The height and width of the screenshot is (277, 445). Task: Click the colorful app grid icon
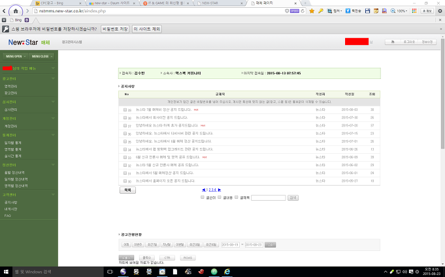click(x=414, y=11)
